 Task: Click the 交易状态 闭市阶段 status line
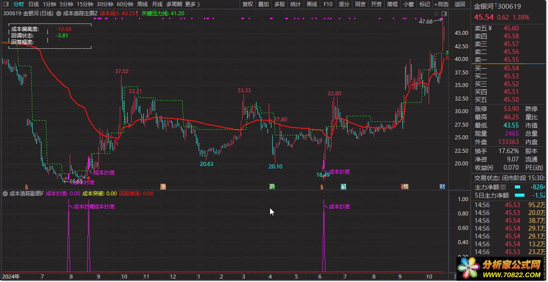(x=509, y=178)
